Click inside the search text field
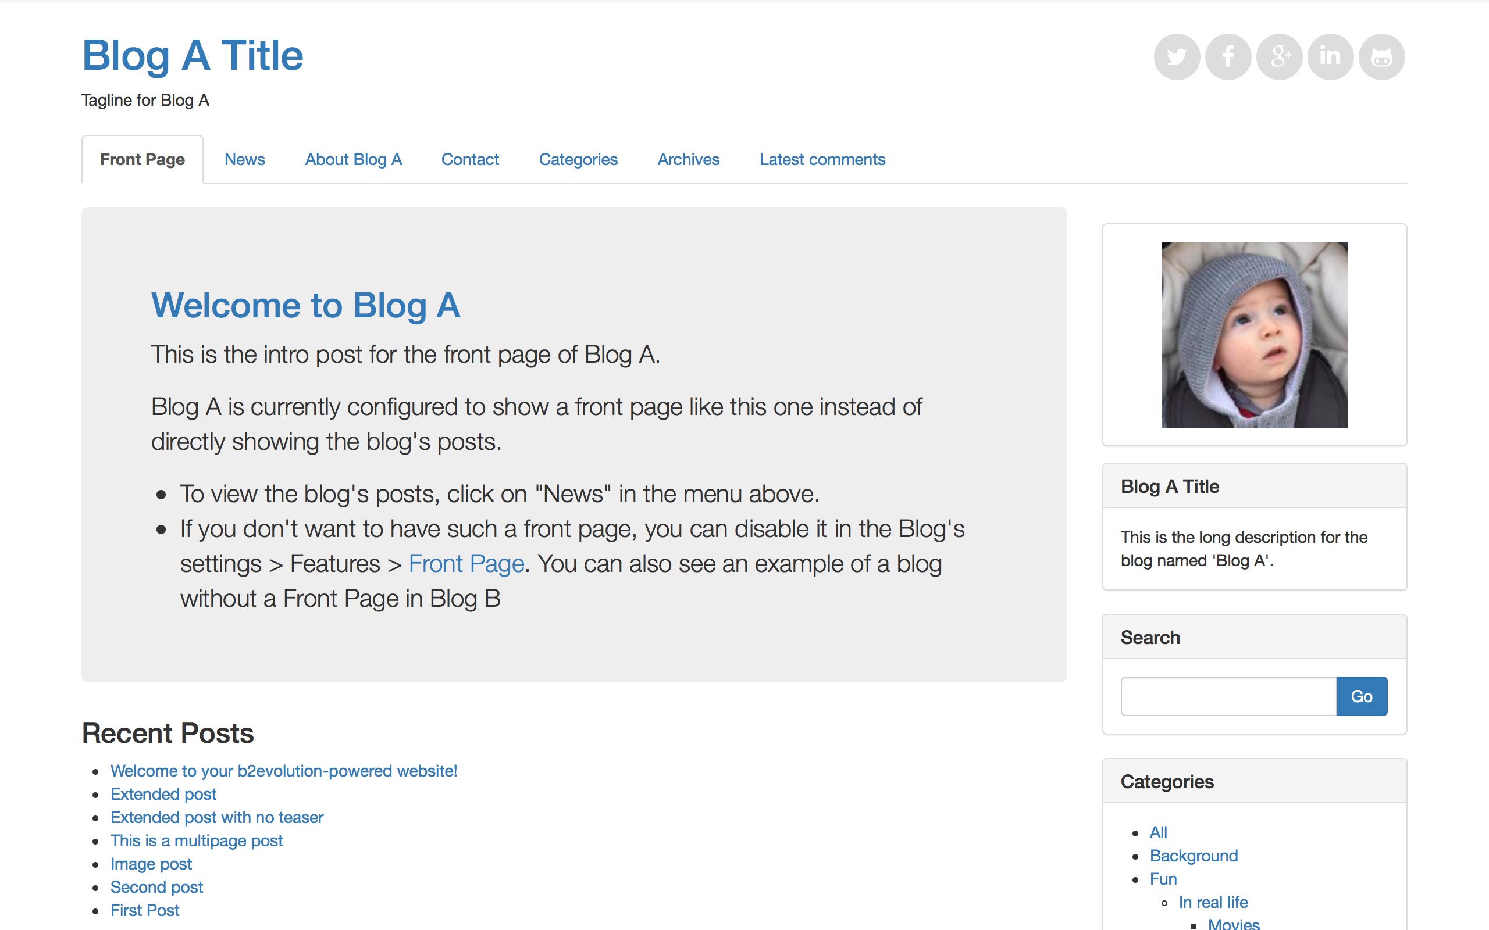 click(1228, 696)
